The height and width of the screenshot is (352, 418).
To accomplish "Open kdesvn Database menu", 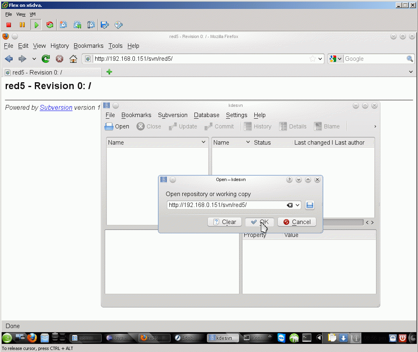I will pyautogui.click(x=207, y=115).
